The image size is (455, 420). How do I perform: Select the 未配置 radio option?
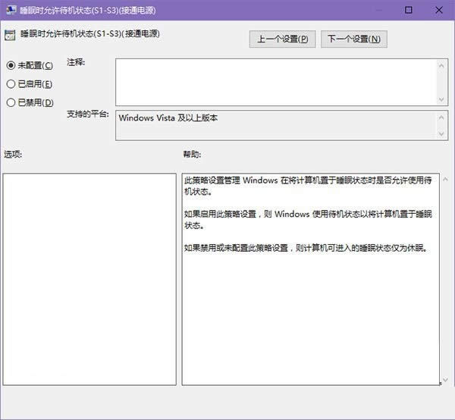click(x=11, y=66)
